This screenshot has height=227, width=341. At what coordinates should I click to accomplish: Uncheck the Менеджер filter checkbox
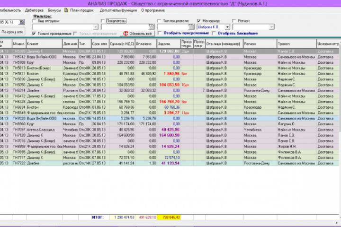click(199, 21)
